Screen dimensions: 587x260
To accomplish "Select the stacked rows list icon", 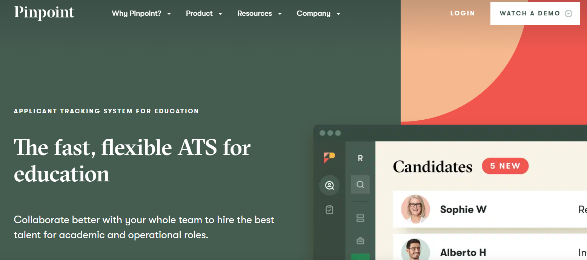I will [x=360, y=218].
